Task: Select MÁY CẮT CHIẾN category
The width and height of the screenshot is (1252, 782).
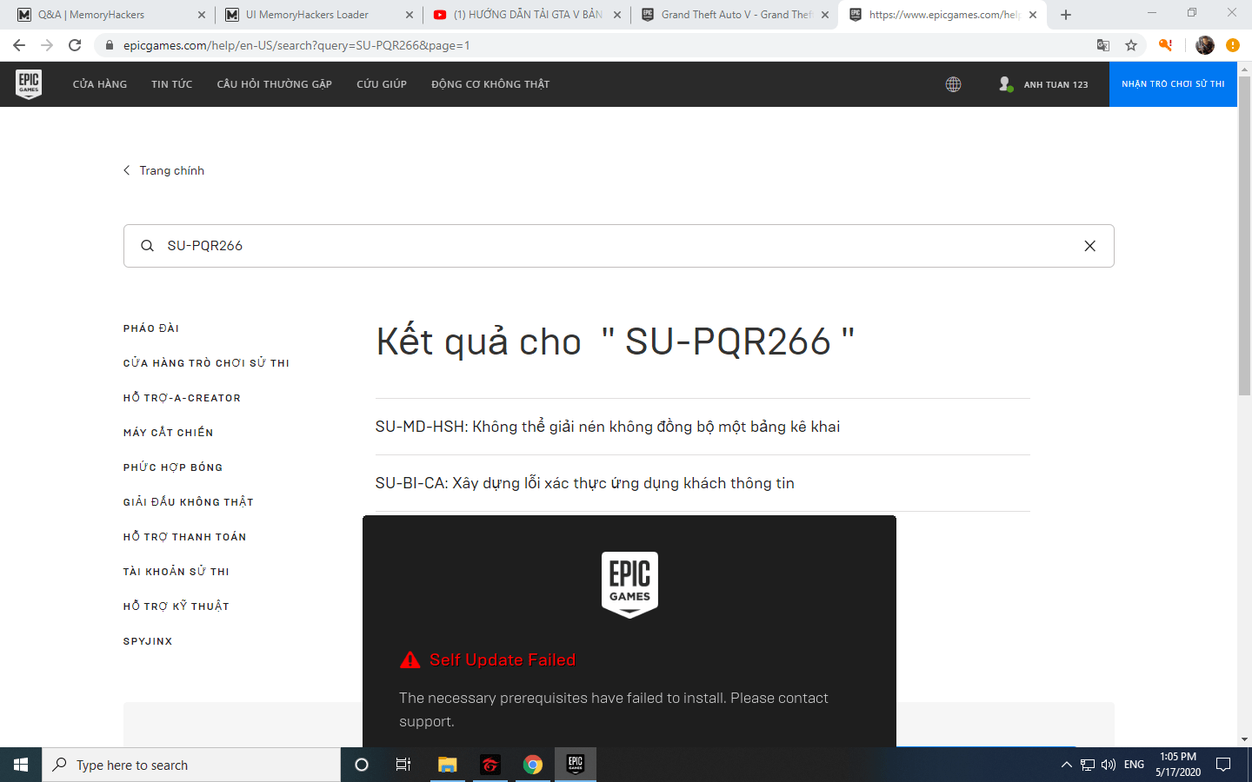Action: [x=168, y=433]
